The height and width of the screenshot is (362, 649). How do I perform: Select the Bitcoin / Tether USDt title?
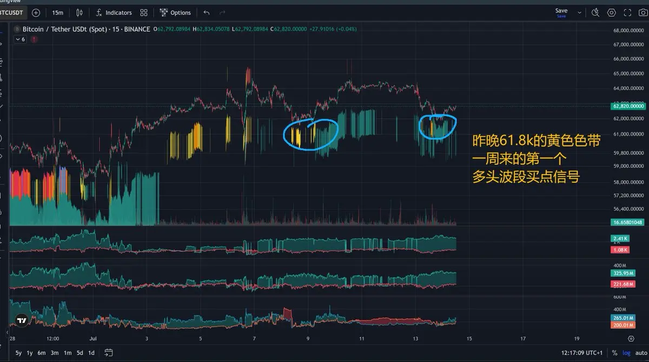[x=63, y=29]
